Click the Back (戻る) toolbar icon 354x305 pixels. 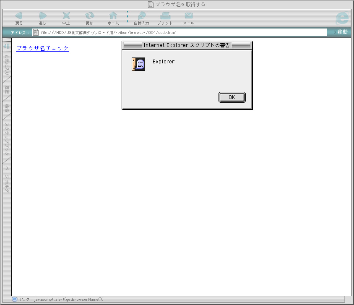tap(19, 16)
